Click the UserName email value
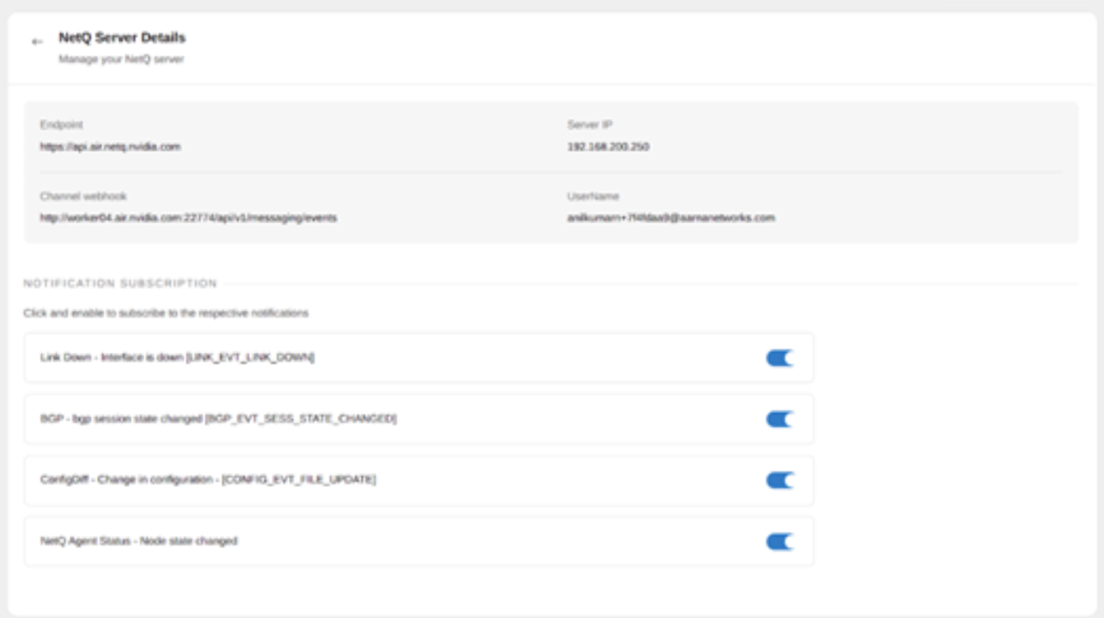The height and width of the screenshot is (618, 1104). 671,218
